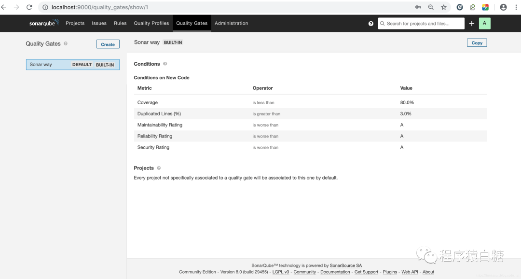Open the multicolor square extension icon

pos(485,7)
